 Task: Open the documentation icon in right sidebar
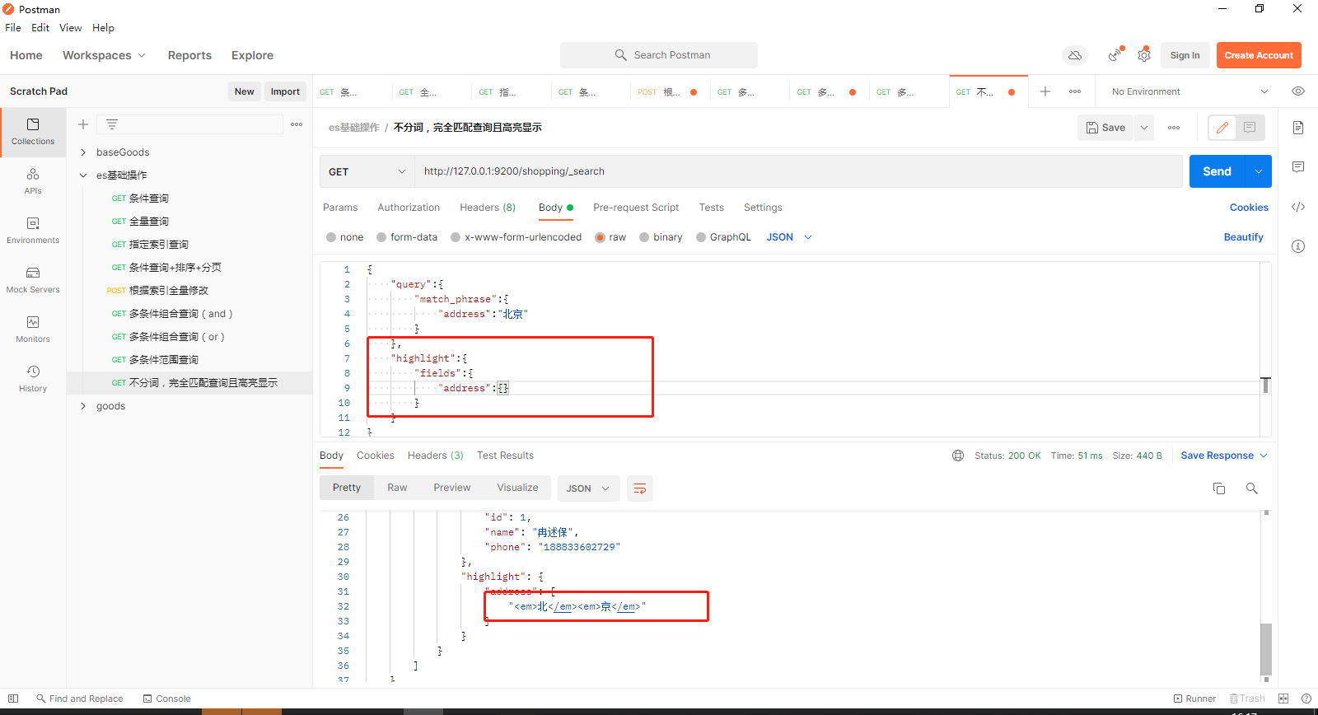click(1298, 128)
